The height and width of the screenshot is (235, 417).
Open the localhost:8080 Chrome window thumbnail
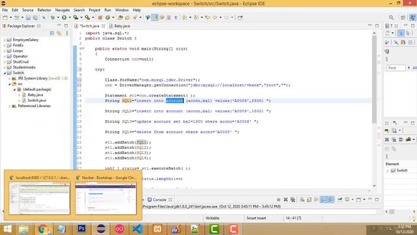39,198
